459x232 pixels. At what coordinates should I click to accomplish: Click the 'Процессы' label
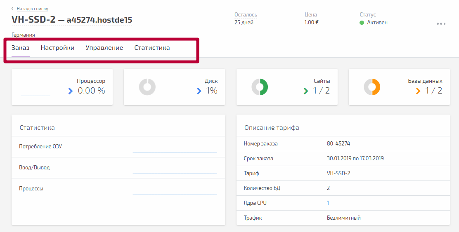[x=31, y=188]
